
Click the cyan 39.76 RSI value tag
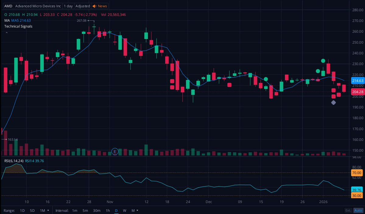tap(356, 190)
